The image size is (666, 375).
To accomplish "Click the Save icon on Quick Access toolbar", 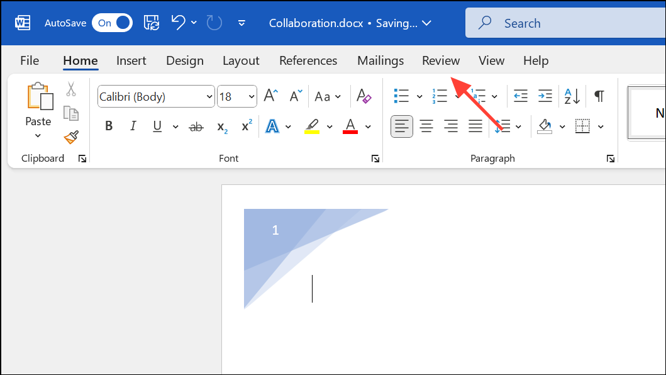I will click(151, 22).
